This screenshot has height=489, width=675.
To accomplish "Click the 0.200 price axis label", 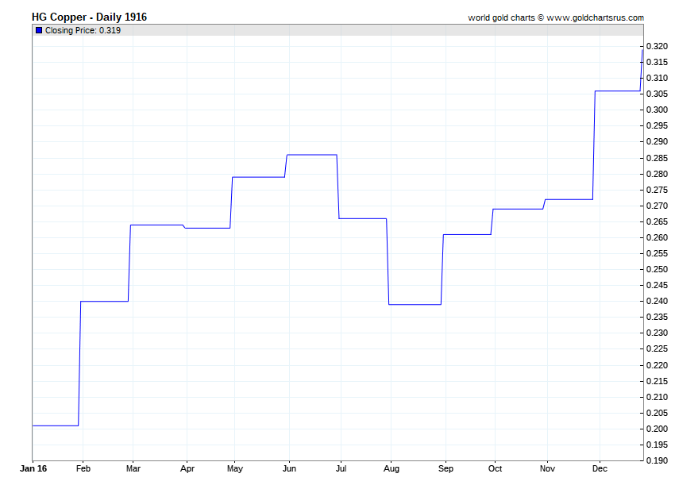I will [x=657, y=429].
